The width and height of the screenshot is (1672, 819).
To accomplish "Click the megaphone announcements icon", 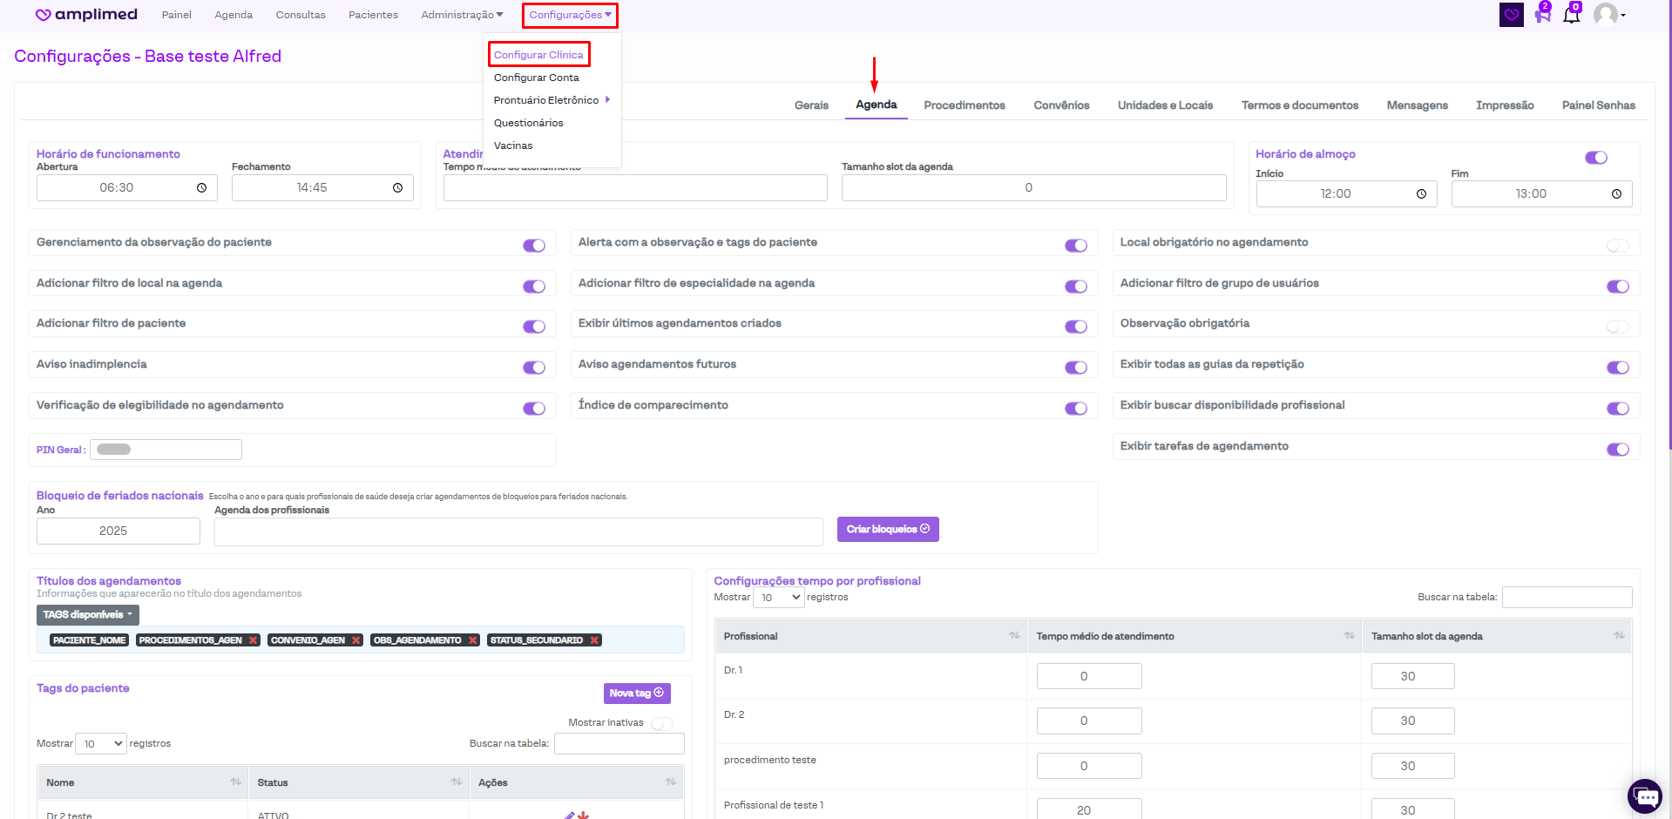I will (1542, 15).
